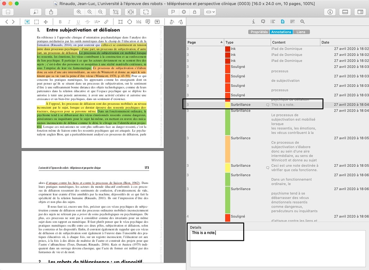Click the search icon in the inspector panel
369x270 pixels.
click(x=303, y=22)
